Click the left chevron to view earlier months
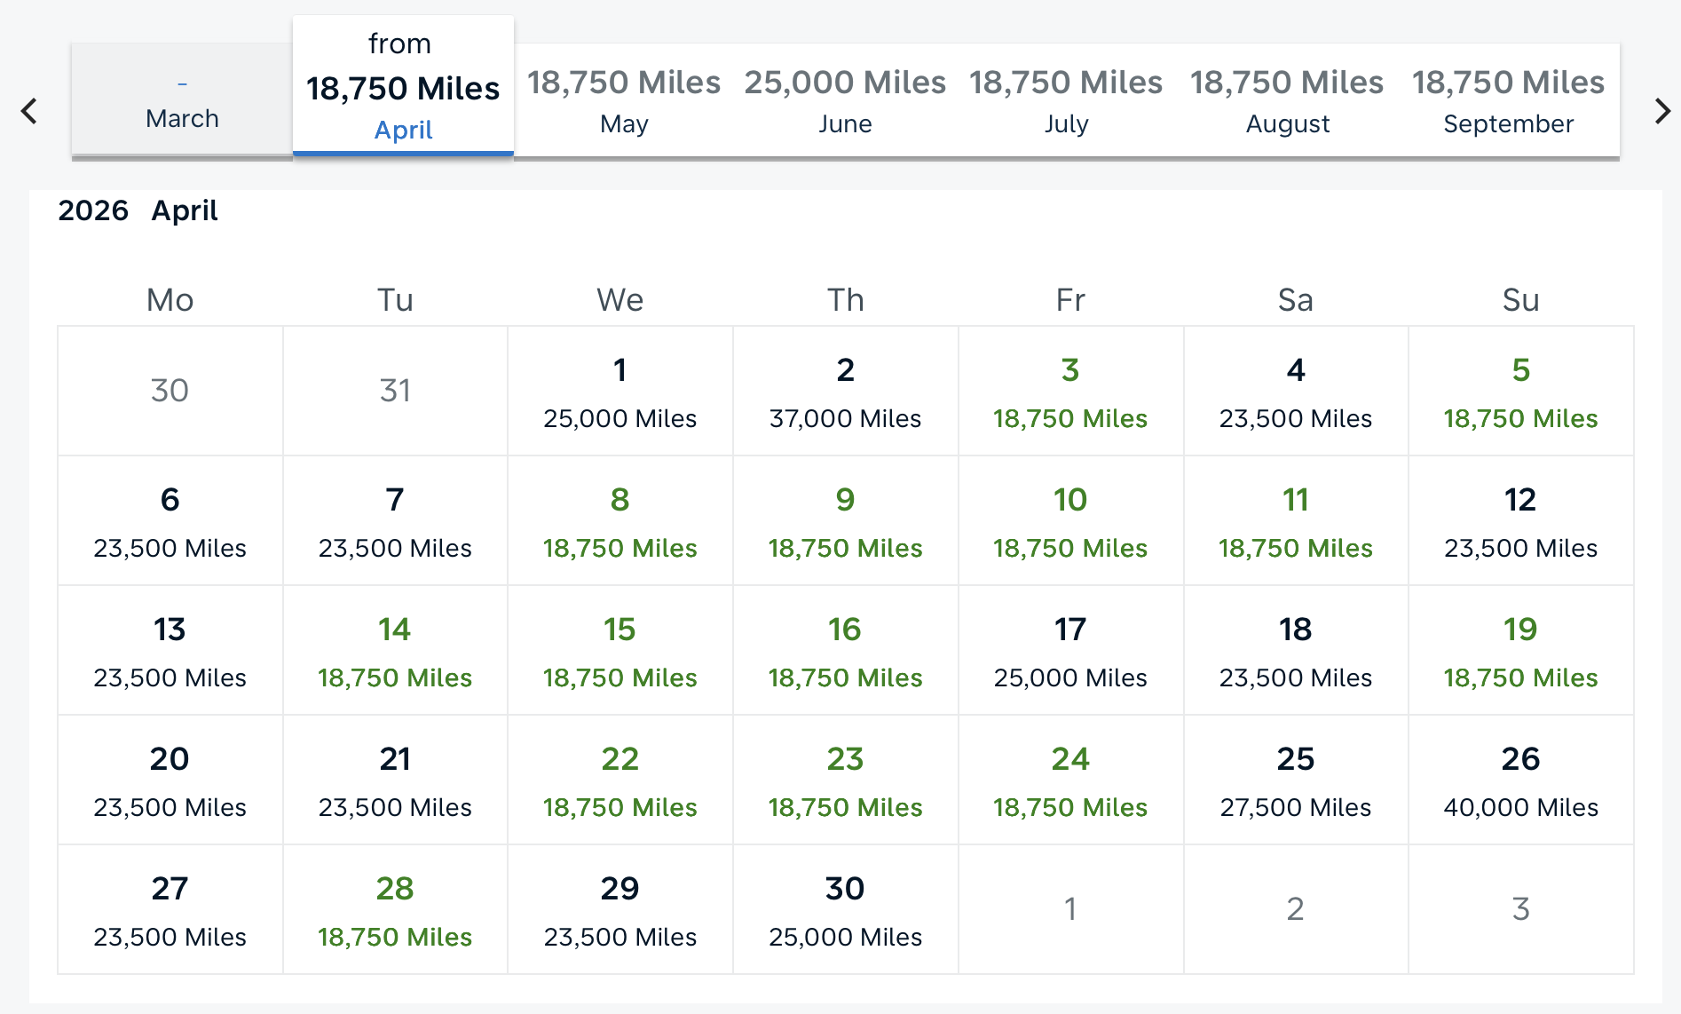The width and height of the screenshot is (1681, 1014). (29, 110)
